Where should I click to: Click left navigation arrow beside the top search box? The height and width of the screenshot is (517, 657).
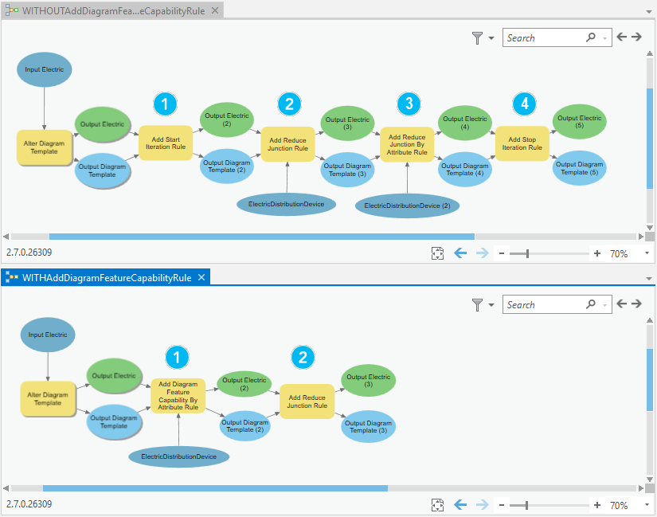point(621,36)
